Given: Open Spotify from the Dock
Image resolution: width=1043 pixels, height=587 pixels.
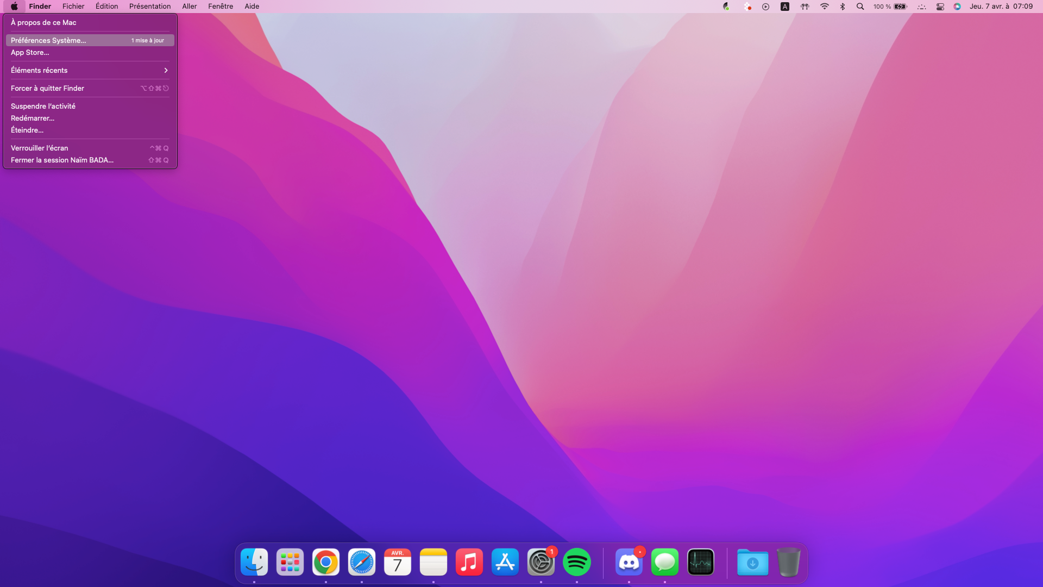Looking at the screenshot, I should click(x=576, y=563).
